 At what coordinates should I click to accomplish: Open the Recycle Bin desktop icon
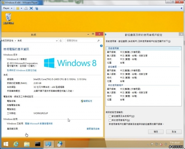(x=8, y=18)
